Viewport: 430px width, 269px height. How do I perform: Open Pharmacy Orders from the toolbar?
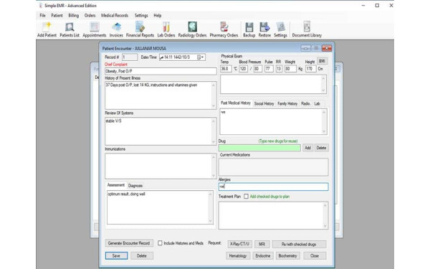tap(224, 29)
